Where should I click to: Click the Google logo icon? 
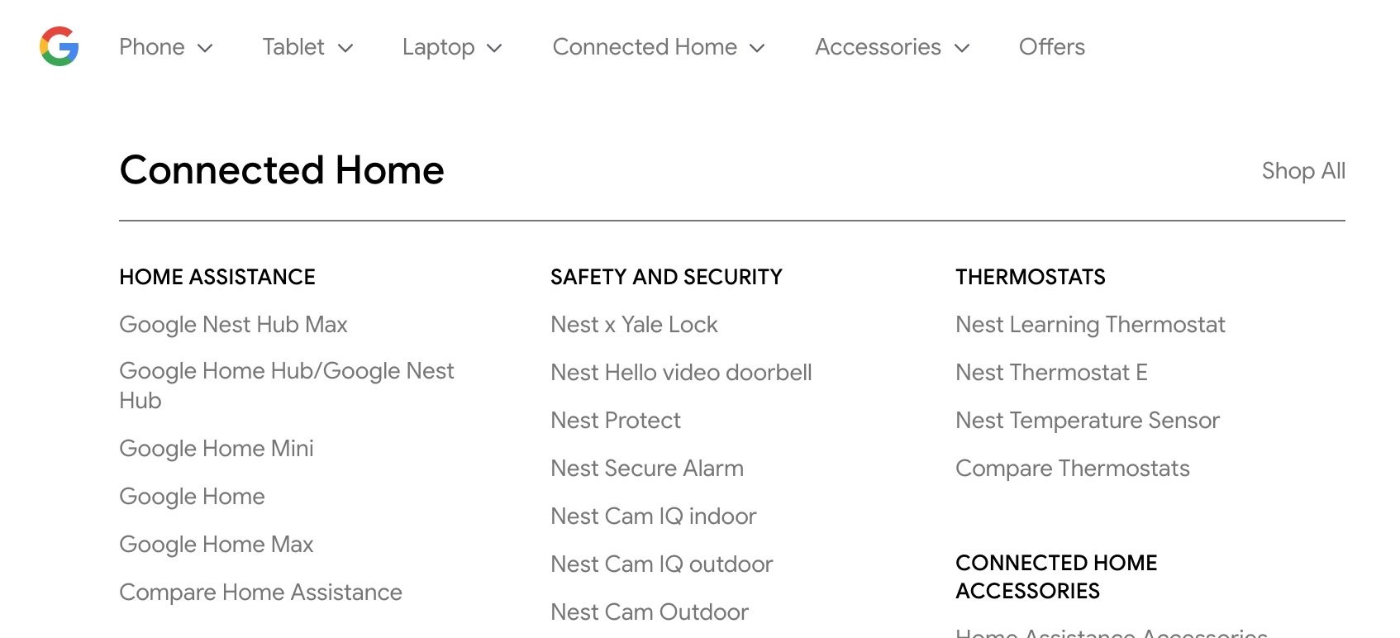point(60,46)
